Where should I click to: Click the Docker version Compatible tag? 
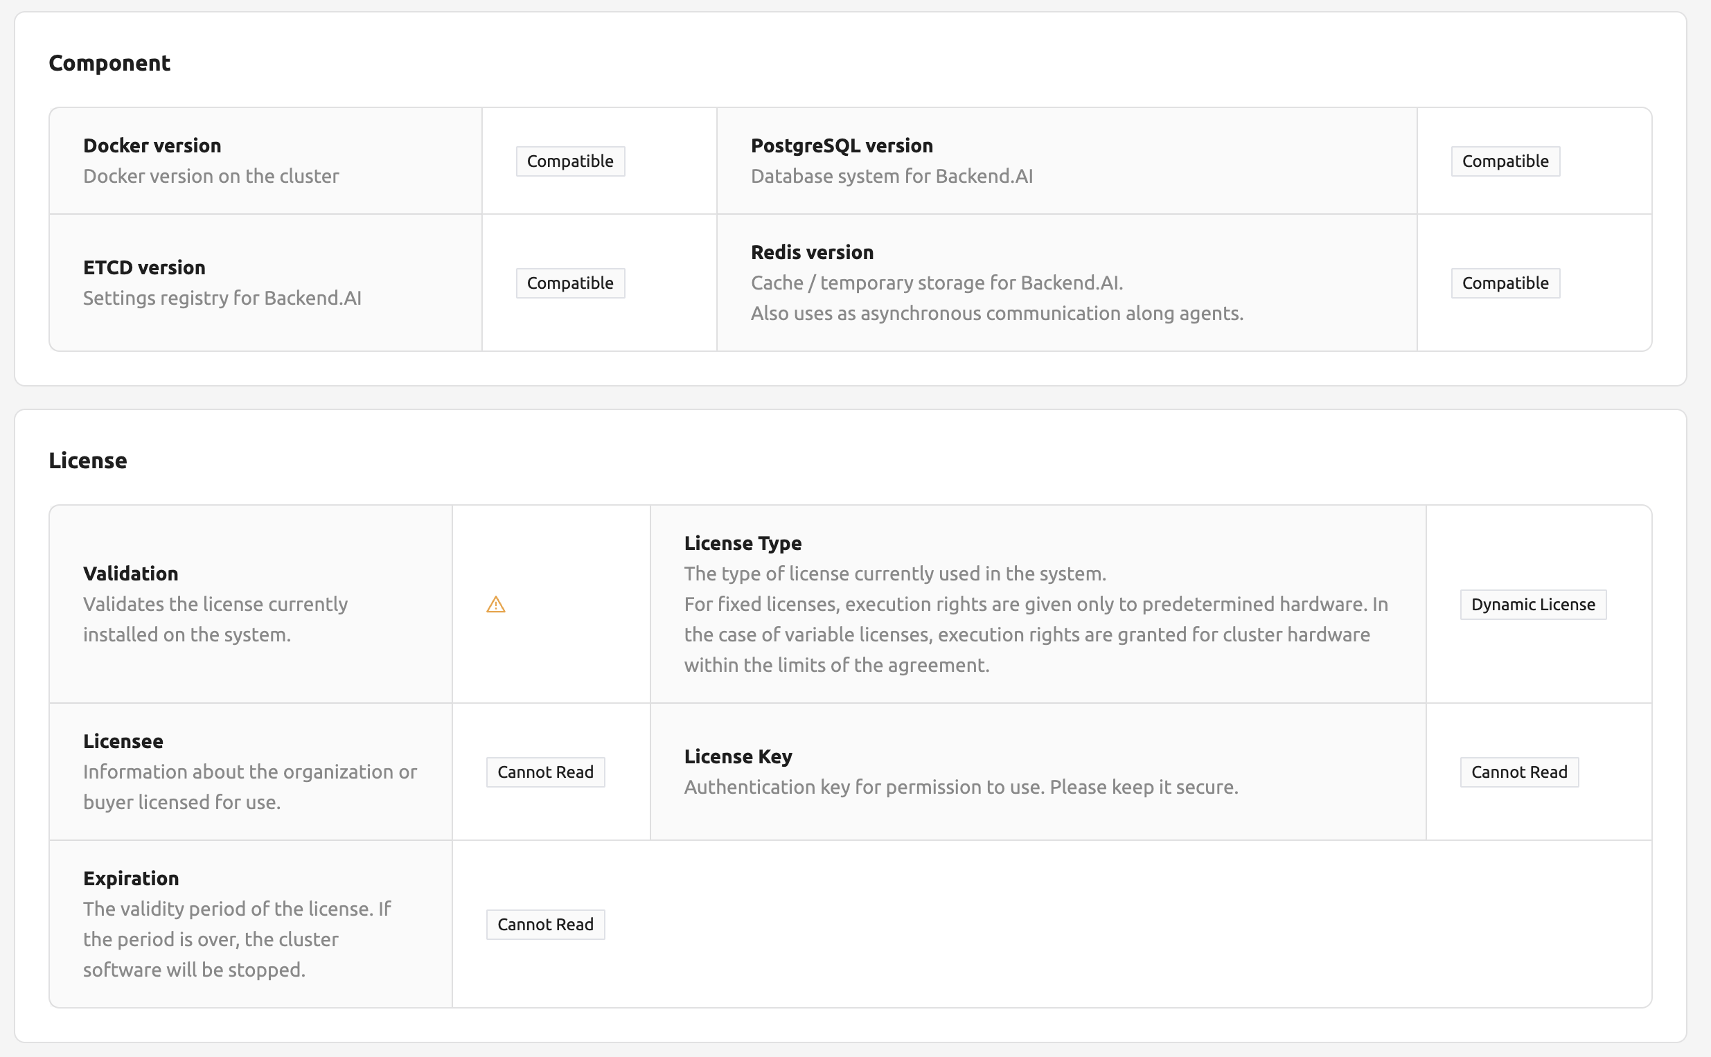[570, 161]
